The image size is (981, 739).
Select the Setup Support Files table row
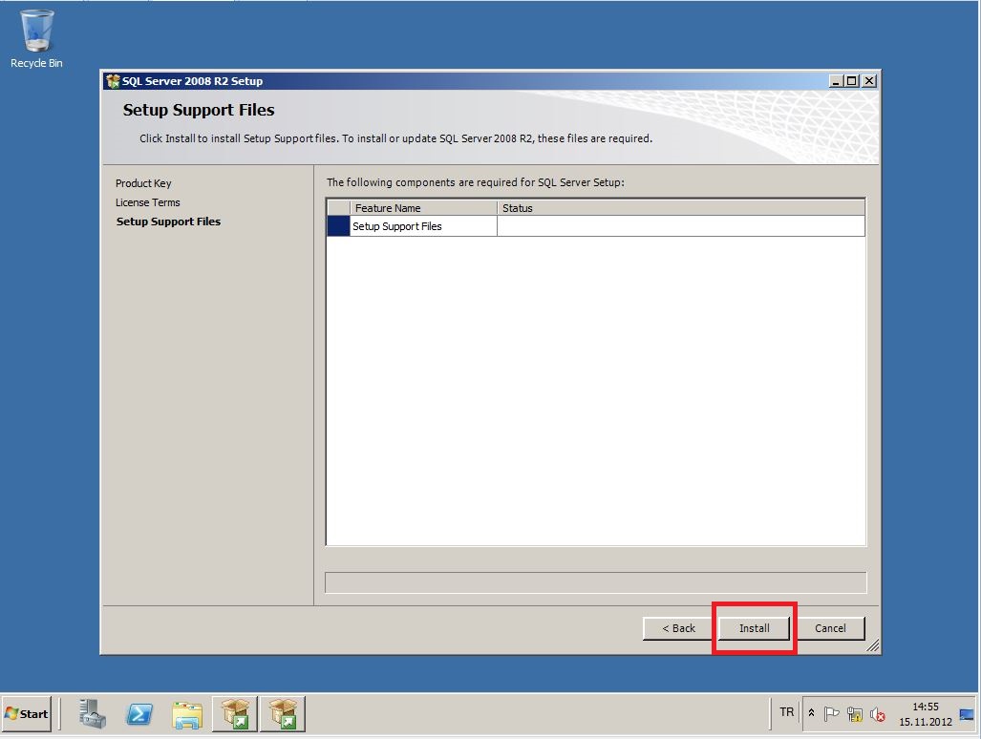[x=596, y=225]
